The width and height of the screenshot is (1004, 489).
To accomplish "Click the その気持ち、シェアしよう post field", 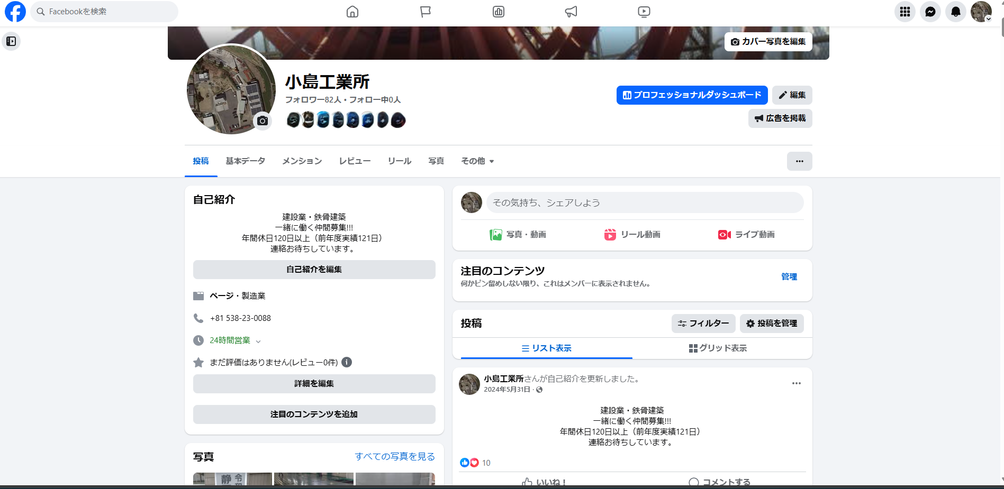I will pyautogui.click(x=645, y=202).
